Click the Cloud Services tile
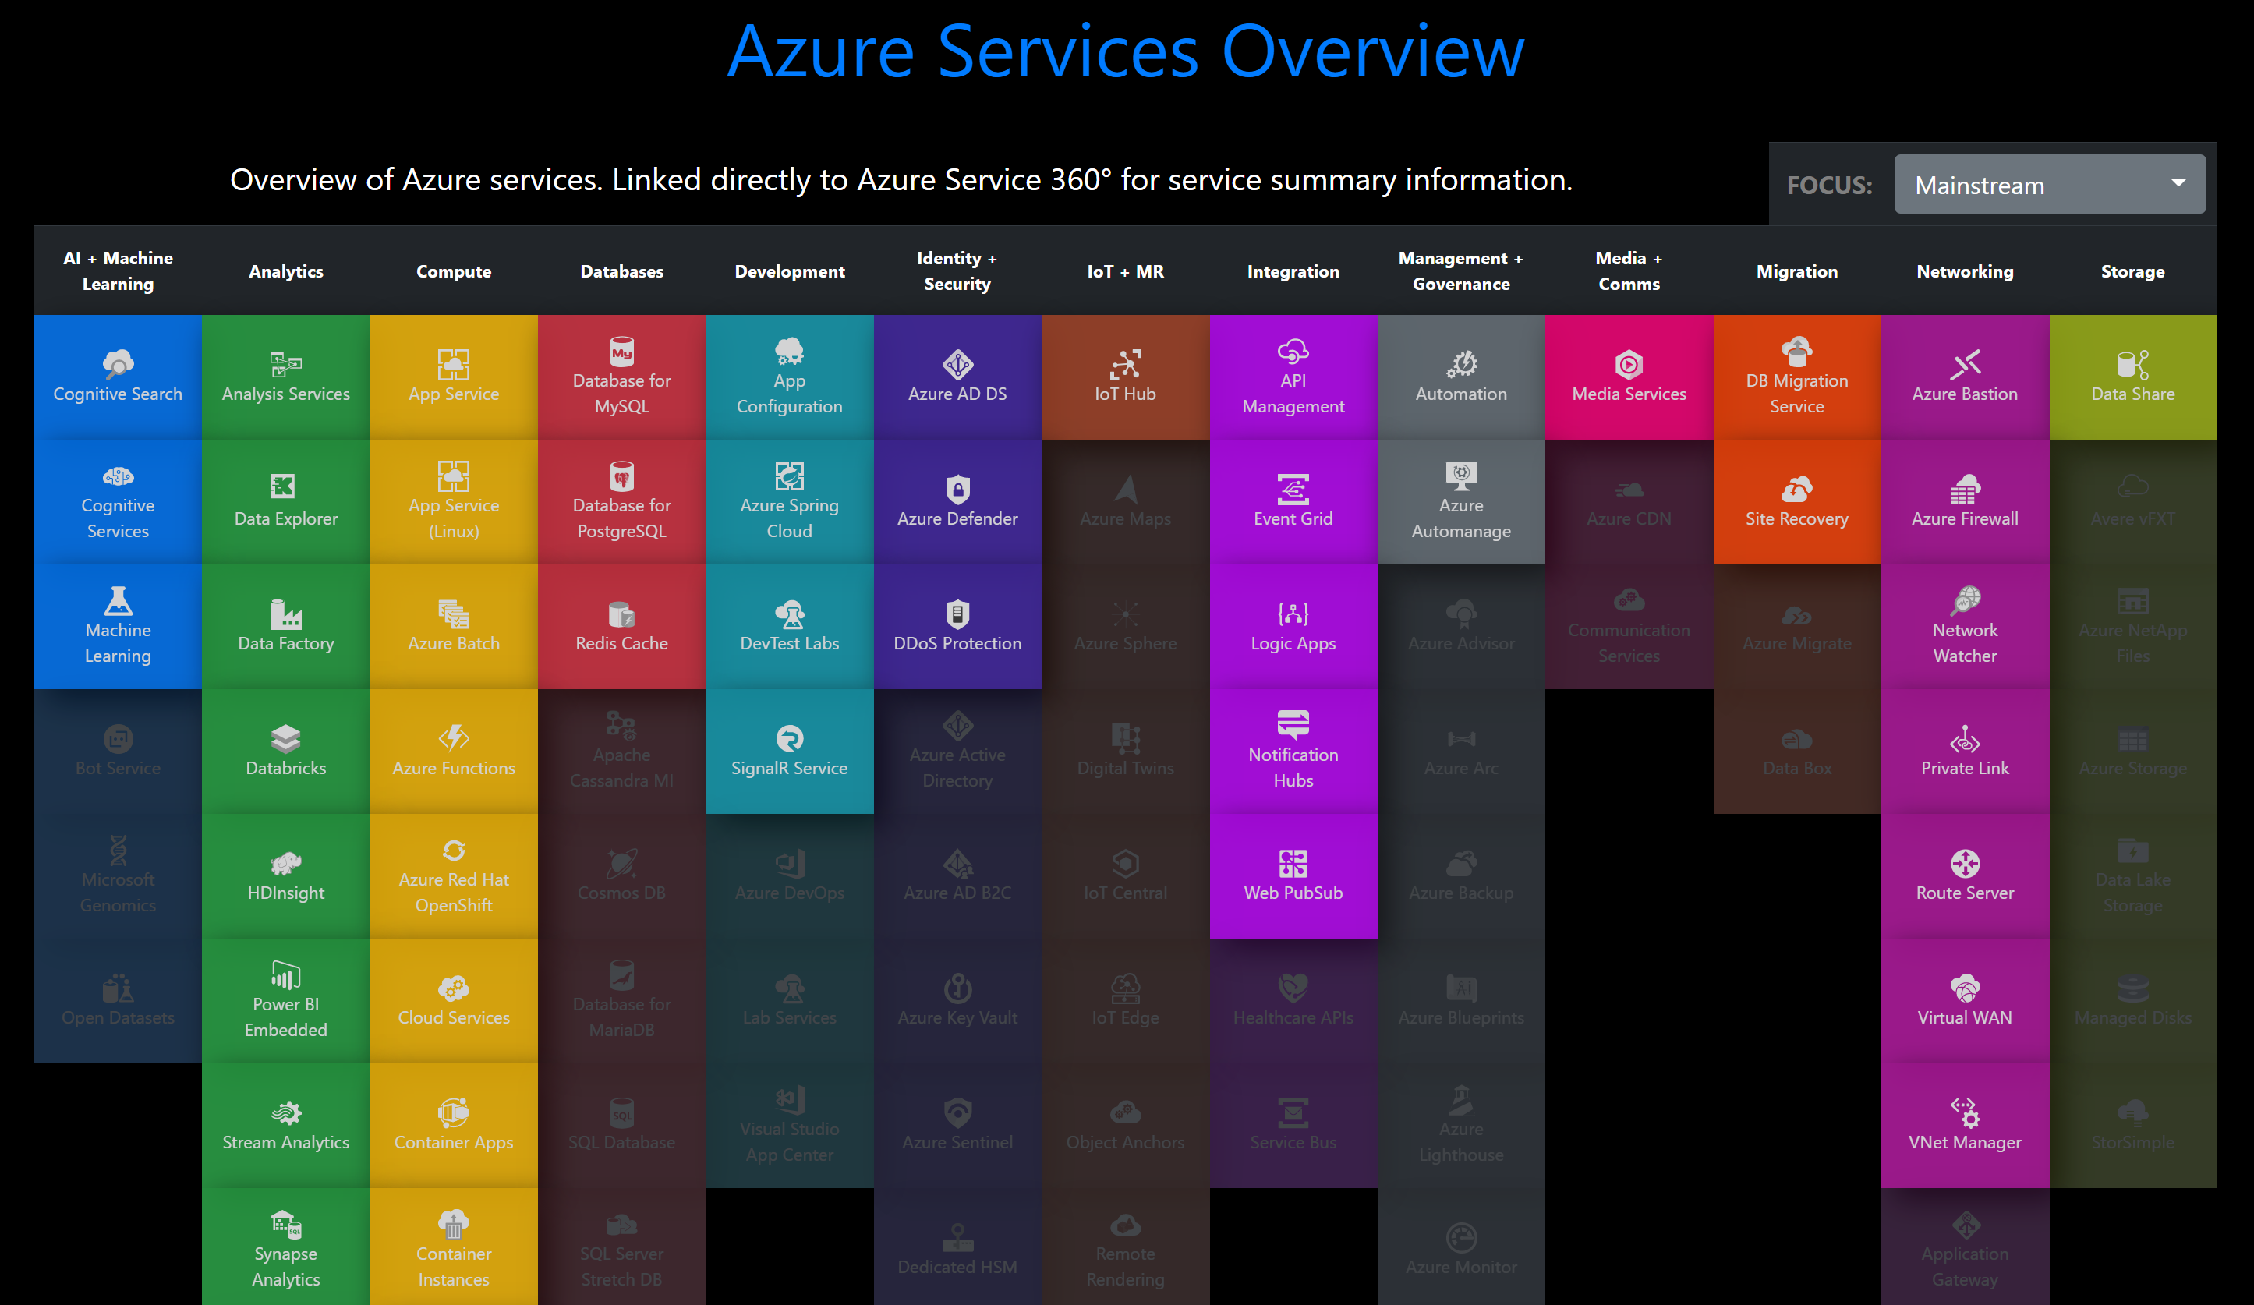Image resolution: width=2254 pixels, height=1305 pixels. tap(454, 1001)
